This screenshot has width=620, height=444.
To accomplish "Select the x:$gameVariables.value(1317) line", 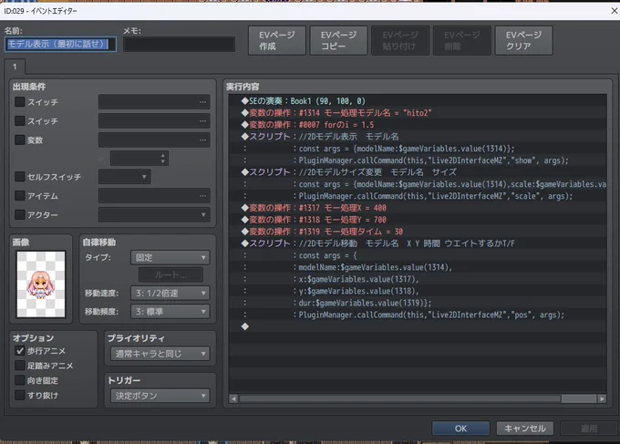I will [x=418, y=279].
